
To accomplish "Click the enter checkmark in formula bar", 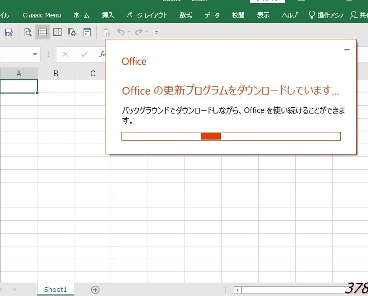I will pos(84,54).
